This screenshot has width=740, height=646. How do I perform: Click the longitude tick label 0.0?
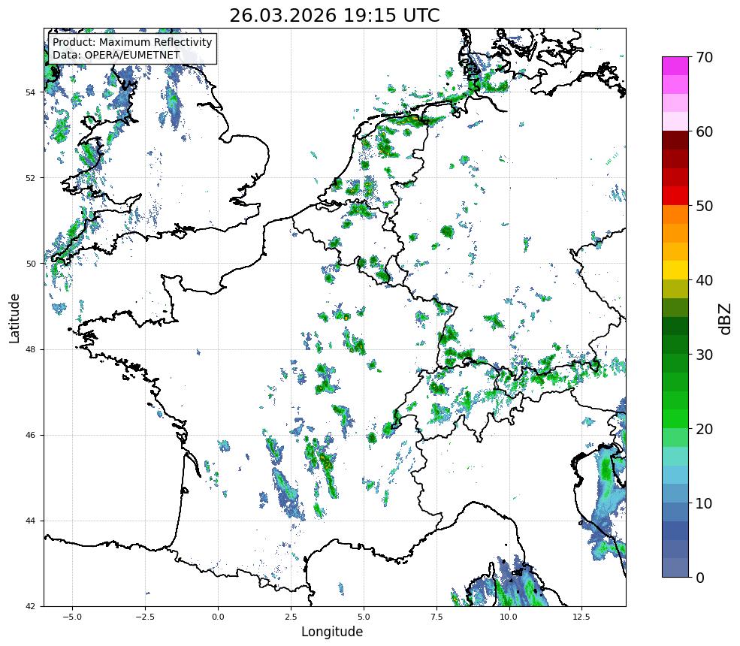point(218,617)
